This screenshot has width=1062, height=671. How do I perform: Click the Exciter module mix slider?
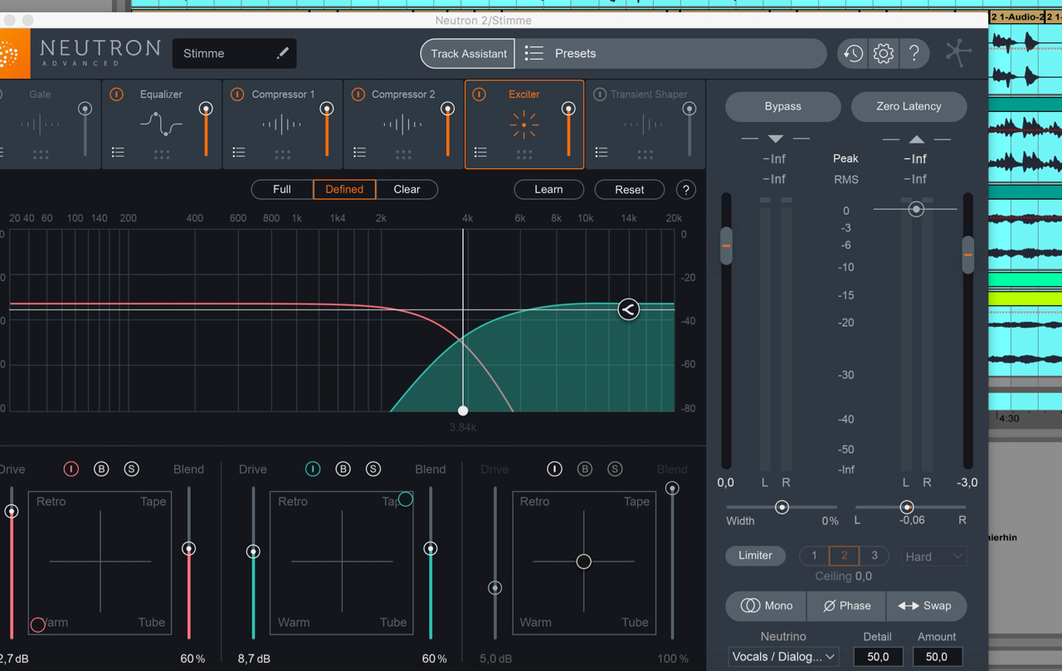568,131
